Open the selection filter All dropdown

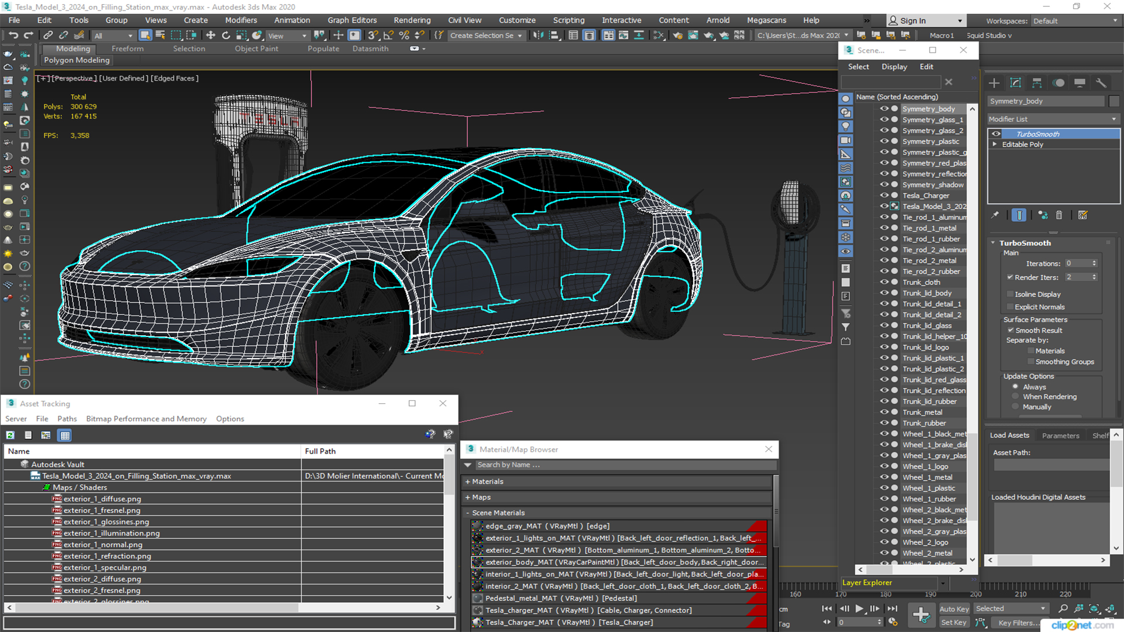point(114,36)
